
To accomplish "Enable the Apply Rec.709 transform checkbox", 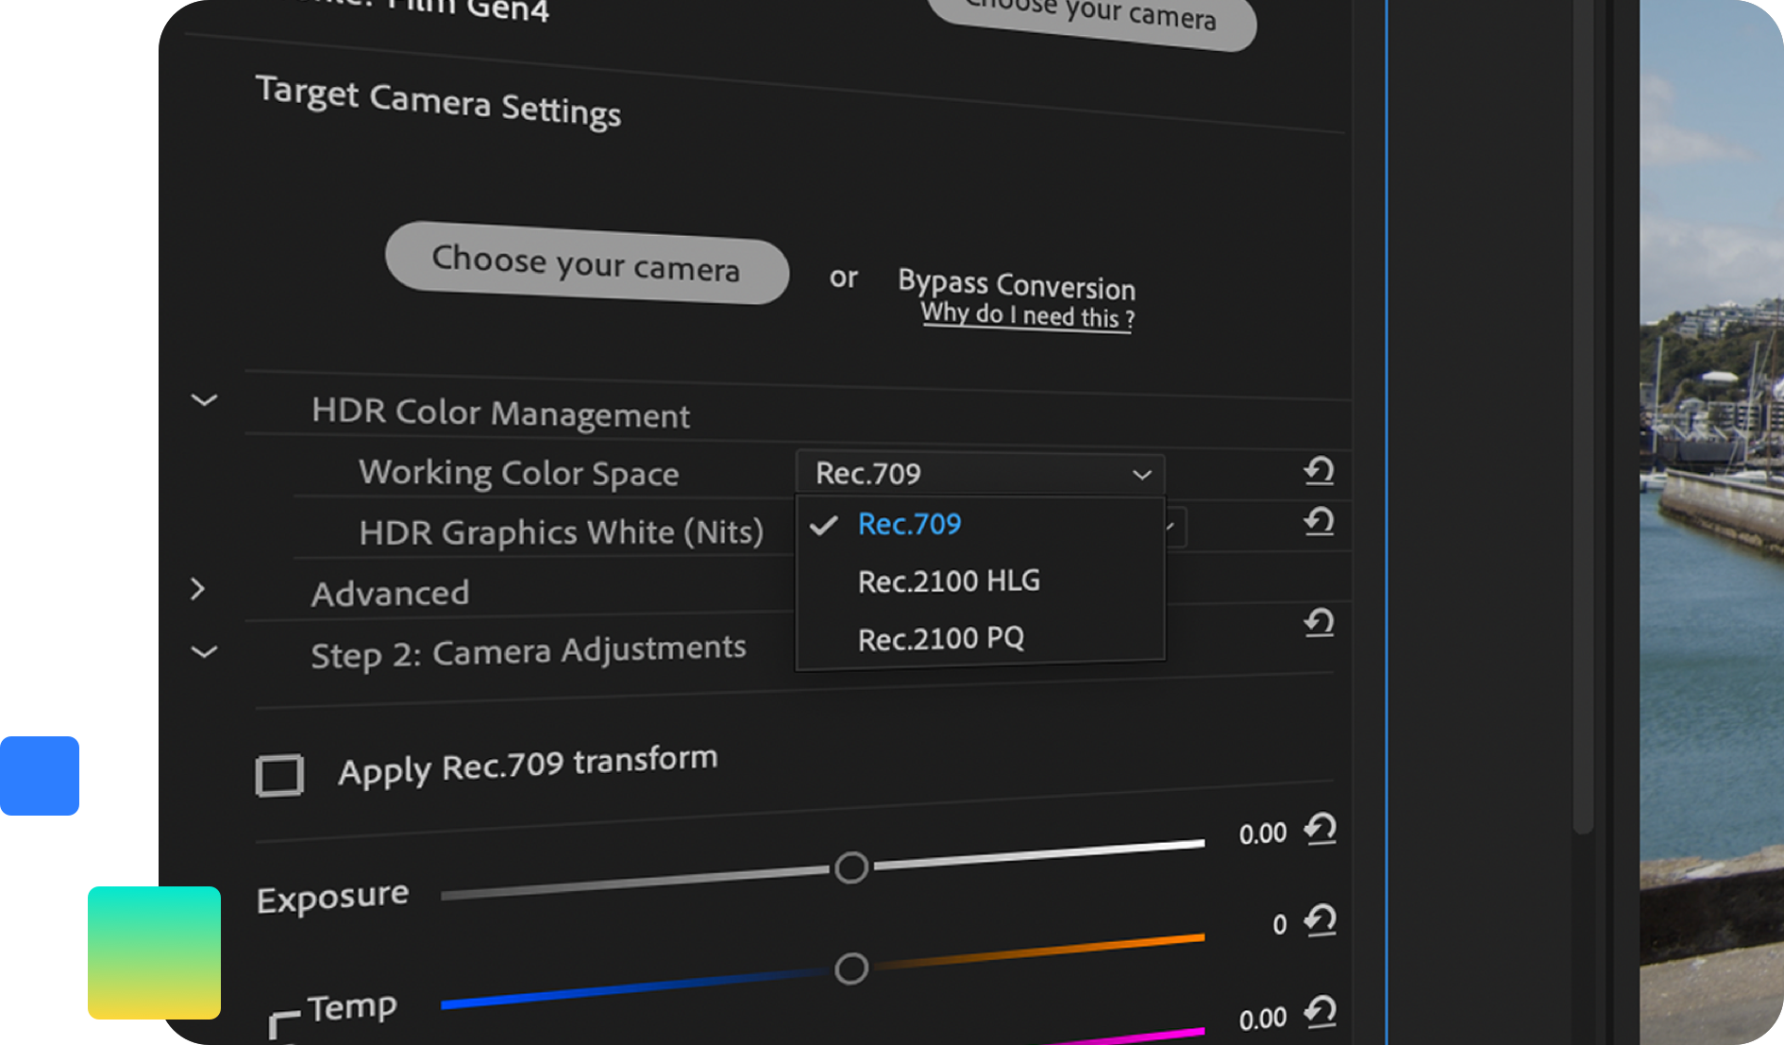I will coord(279,776).
